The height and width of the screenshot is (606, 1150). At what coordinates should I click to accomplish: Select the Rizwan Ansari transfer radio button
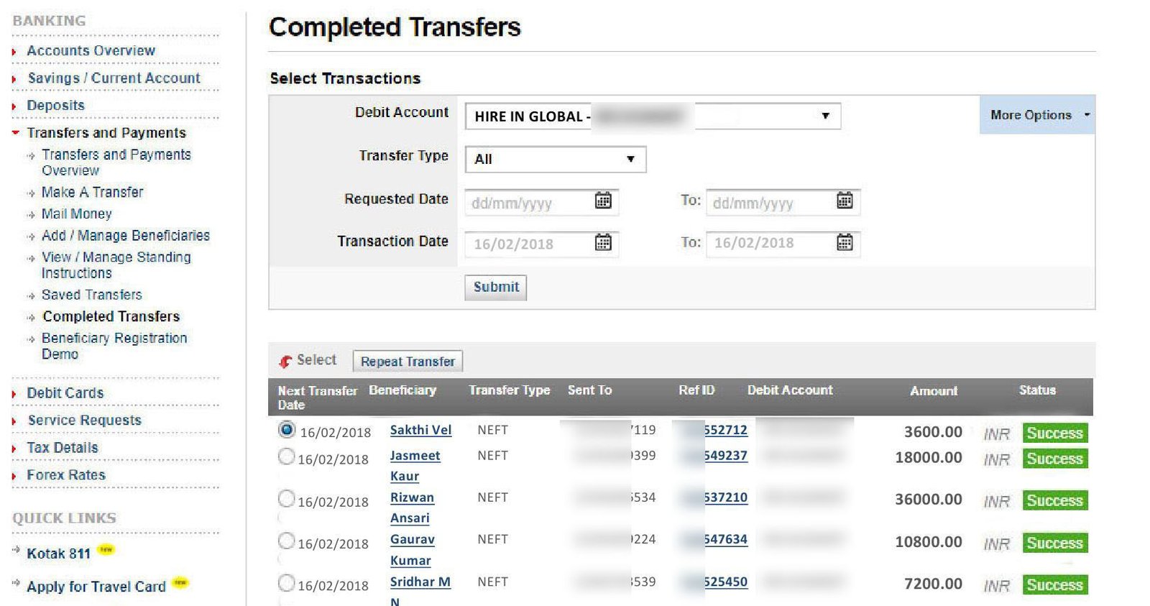pyautogui.click(x=286, y=498)
